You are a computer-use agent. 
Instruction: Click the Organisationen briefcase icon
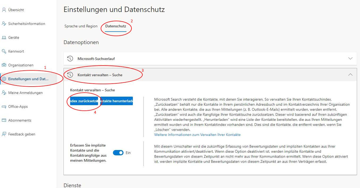click(x=4, y=65)
